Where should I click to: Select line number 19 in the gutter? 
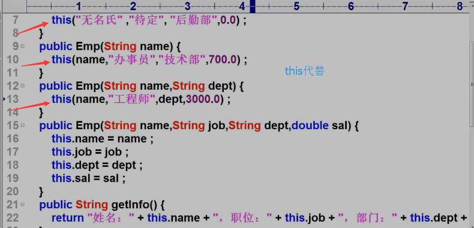(13, 178)
